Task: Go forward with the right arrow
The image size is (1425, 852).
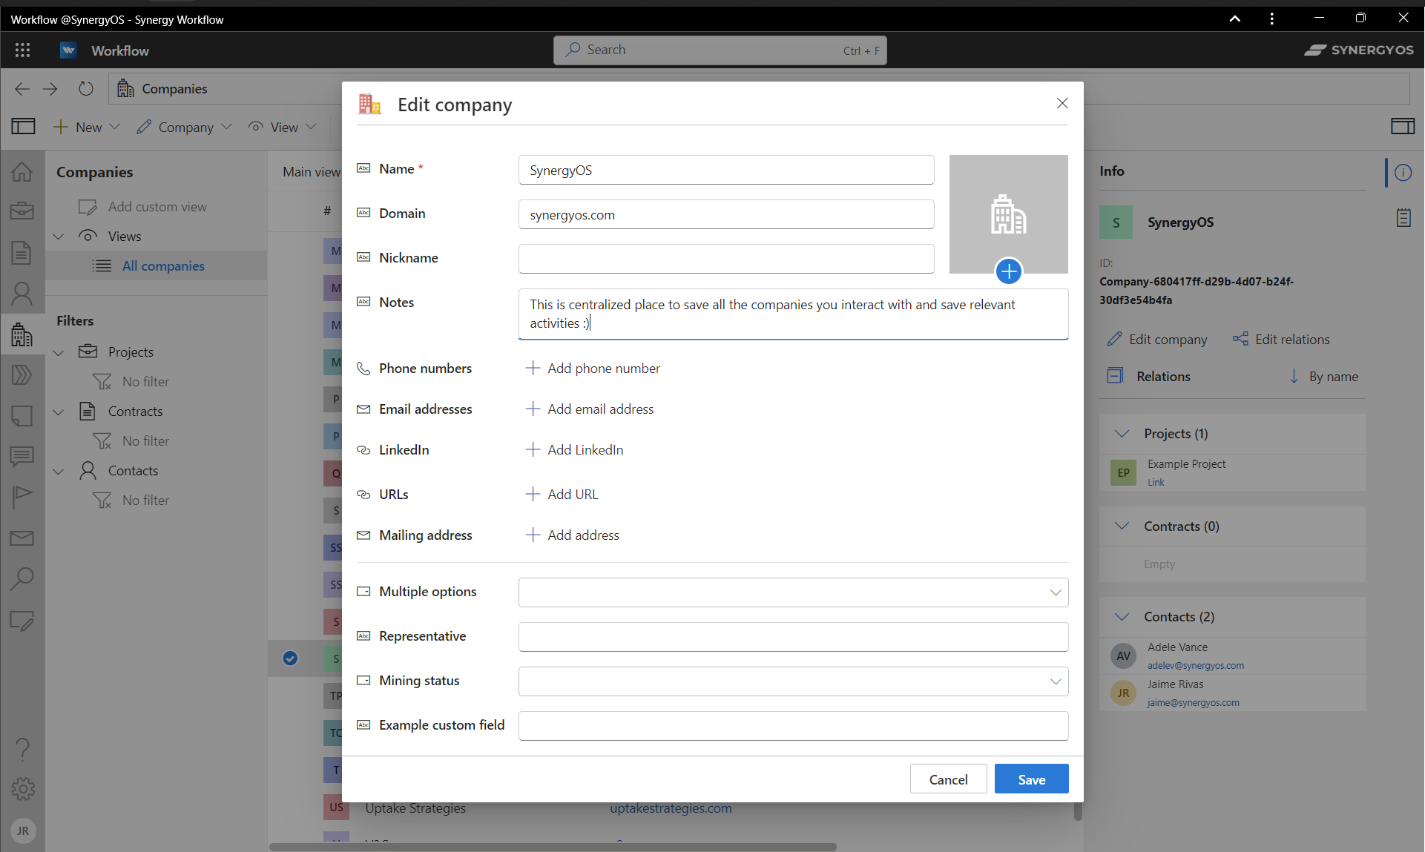Action: coord(50,89)
